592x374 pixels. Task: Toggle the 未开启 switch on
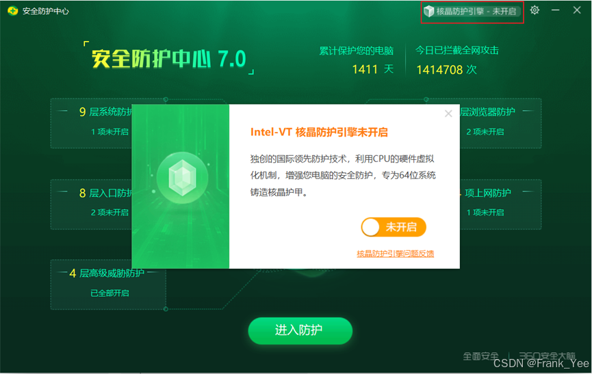[394, 227]
